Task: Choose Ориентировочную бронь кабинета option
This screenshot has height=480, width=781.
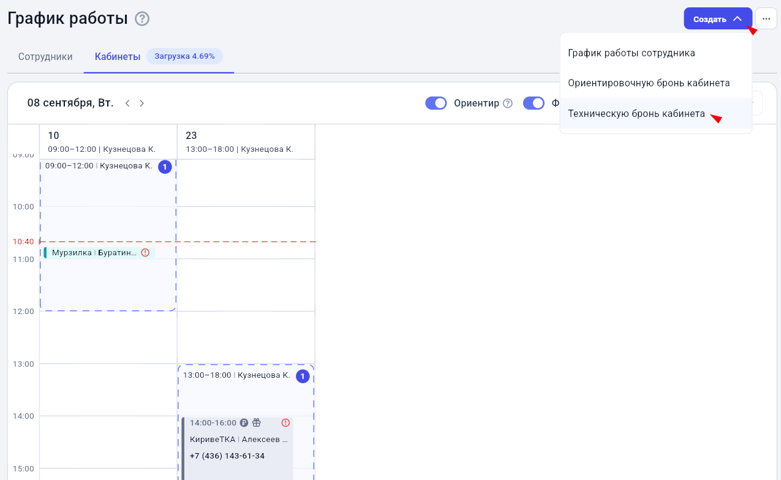Action: point(656,83)
